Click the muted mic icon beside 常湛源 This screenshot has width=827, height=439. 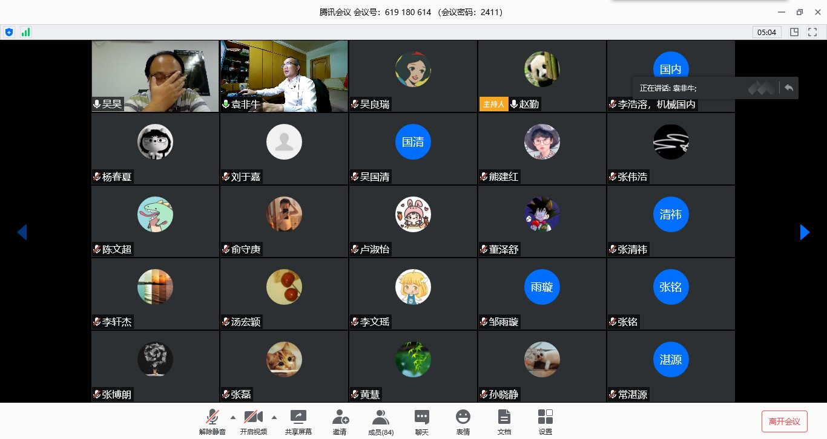(613, 394)
